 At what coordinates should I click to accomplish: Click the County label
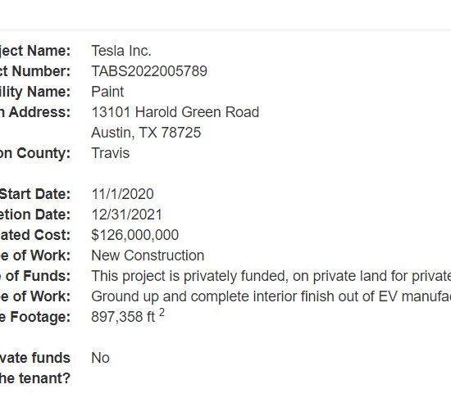point(35,153)
